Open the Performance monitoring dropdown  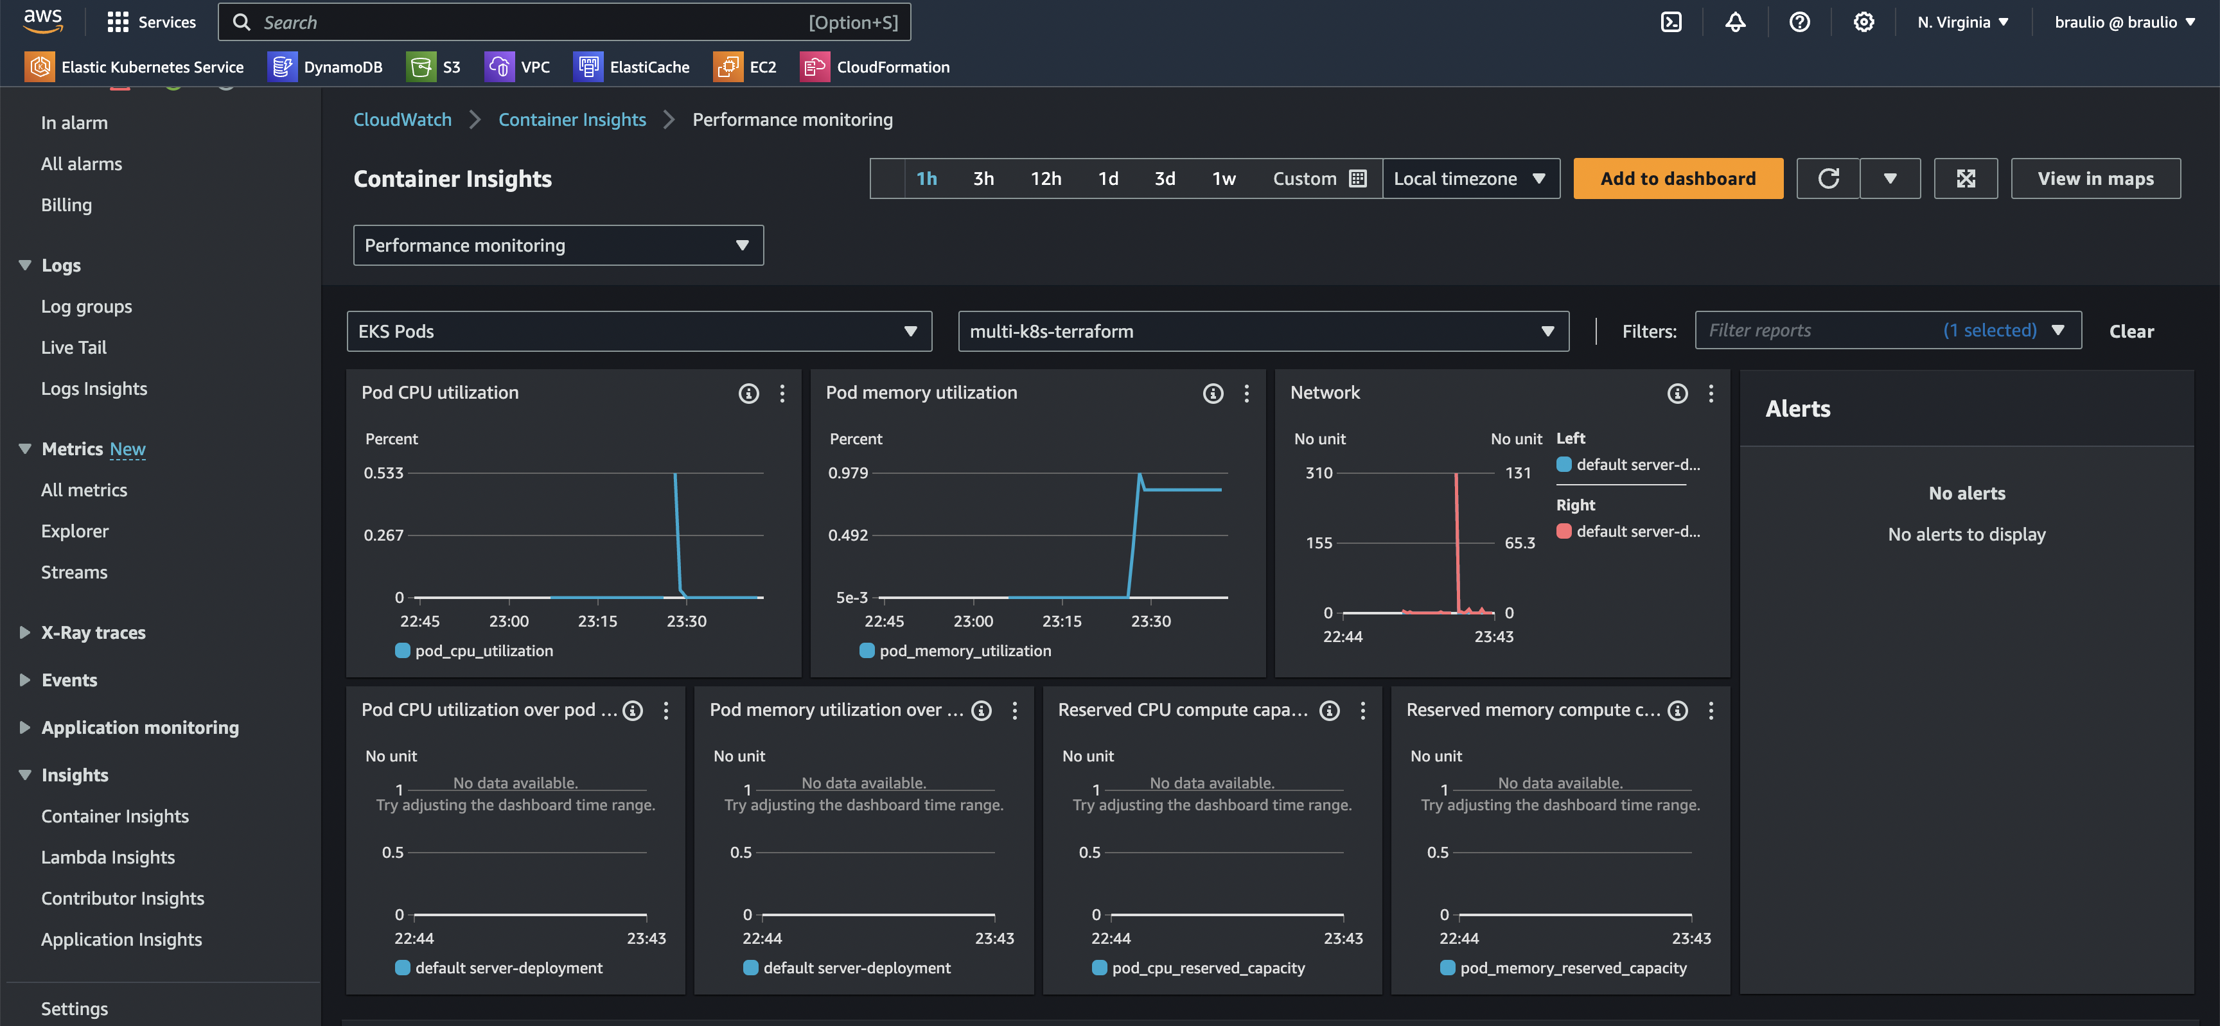click(x=558, y=245)
